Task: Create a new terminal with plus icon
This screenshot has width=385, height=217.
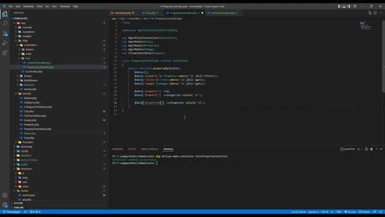Action: [x=359, y=149]
